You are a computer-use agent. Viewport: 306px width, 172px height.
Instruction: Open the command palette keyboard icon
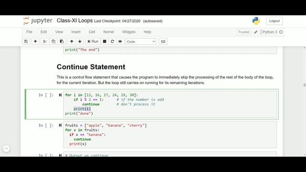pos(163,42)
